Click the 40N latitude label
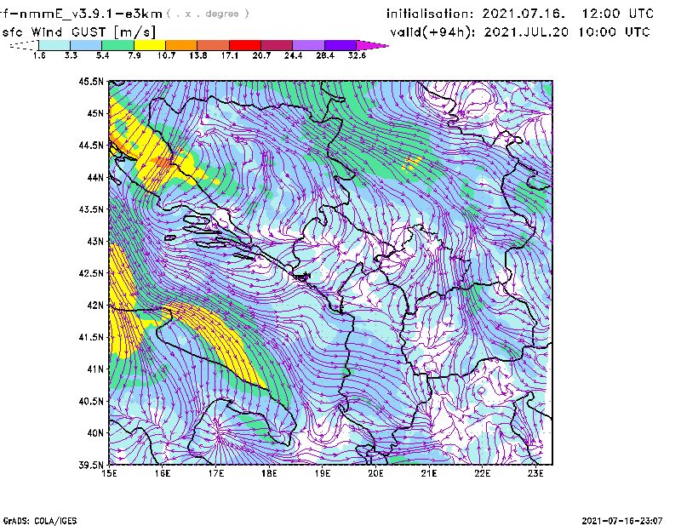The image size is (681, 526). tap(95, 433)
